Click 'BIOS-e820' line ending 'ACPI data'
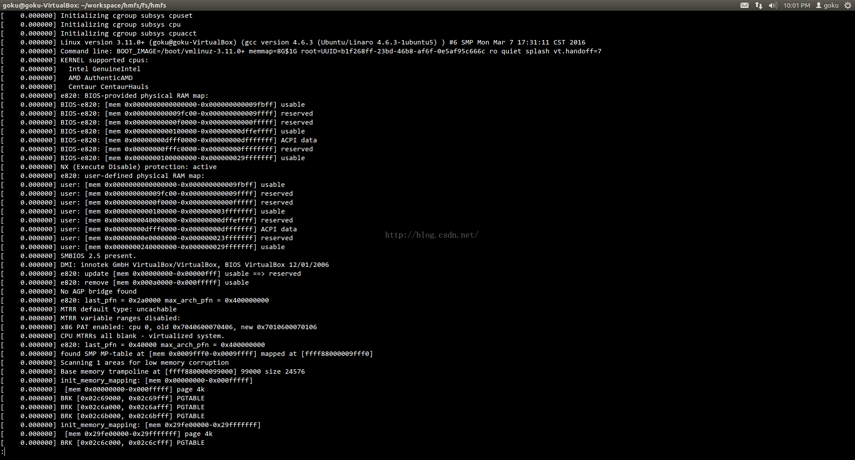The width and height of the screenshot is (855, 460). click(159, 140)
